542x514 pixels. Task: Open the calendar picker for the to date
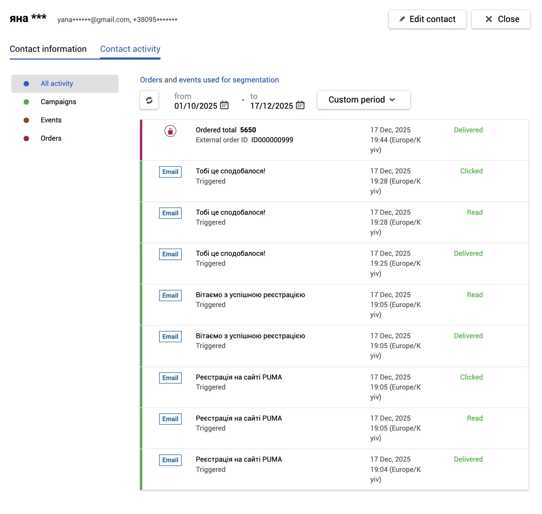point(300,106)
